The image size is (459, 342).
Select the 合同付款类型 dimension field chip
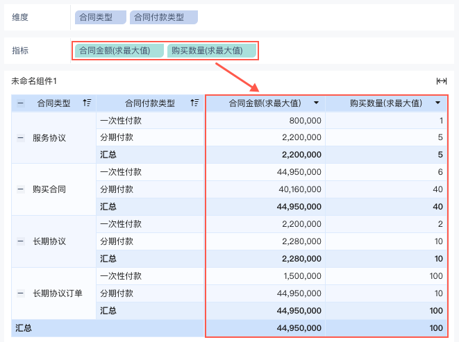point(164,17)
